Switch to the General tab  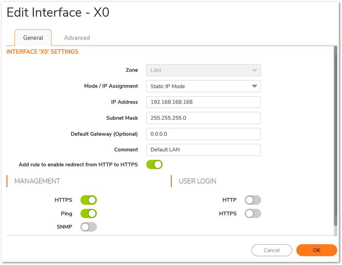33,38
